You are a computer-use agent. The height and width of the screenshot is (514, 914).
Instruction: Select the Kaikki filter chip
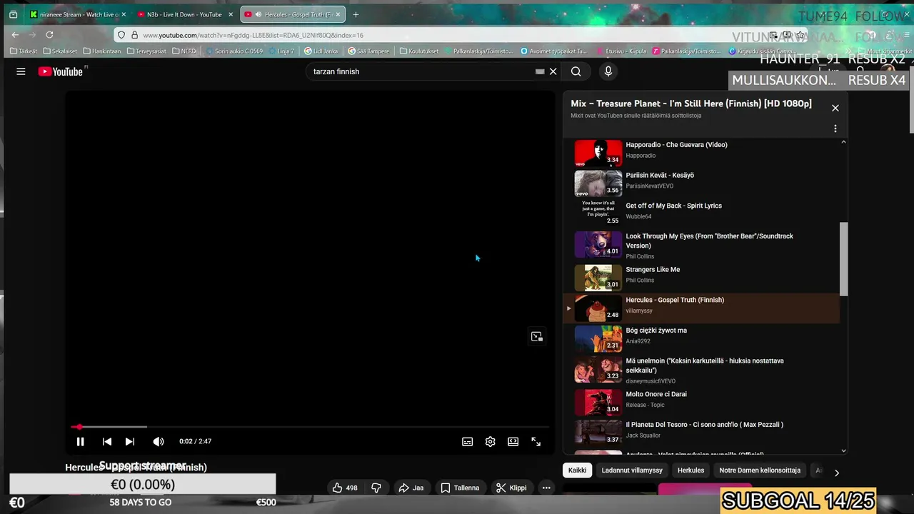(577, 470)
